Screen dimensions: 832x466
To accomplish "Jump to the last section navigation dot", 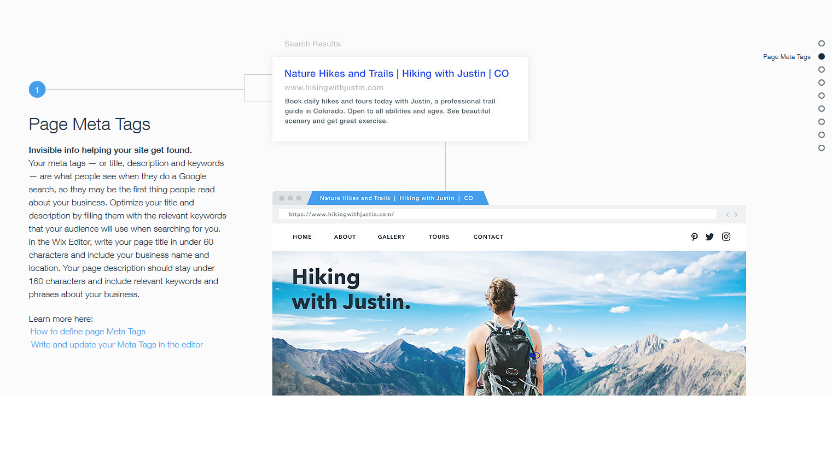I will coord(821,148).
